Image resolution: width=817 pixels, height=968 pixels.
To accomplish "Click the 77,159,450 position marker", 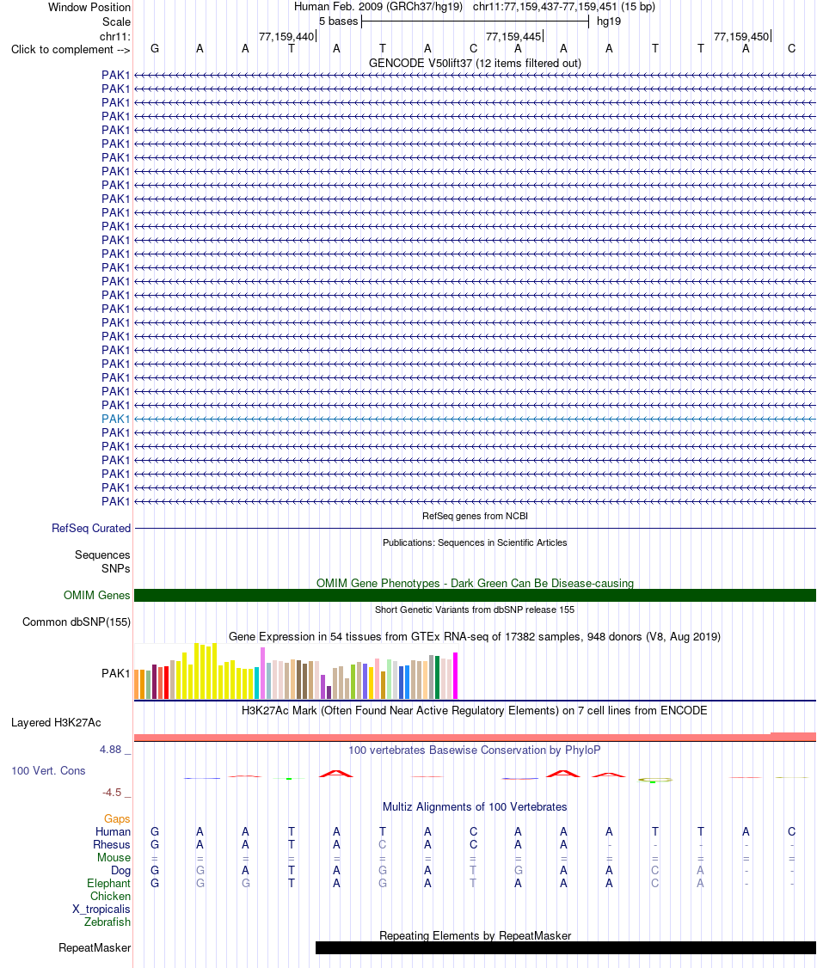I will pyautogui.click(x=741, y=36).
